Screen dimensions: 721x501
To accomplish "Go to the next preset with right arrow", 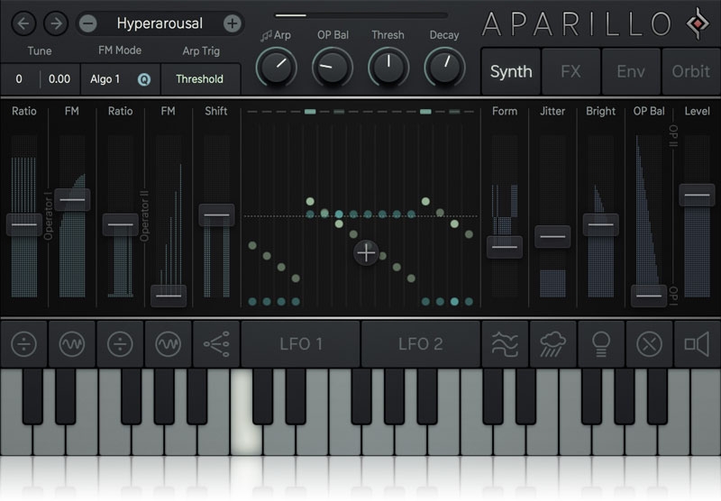I will click(x=56, y=23).
